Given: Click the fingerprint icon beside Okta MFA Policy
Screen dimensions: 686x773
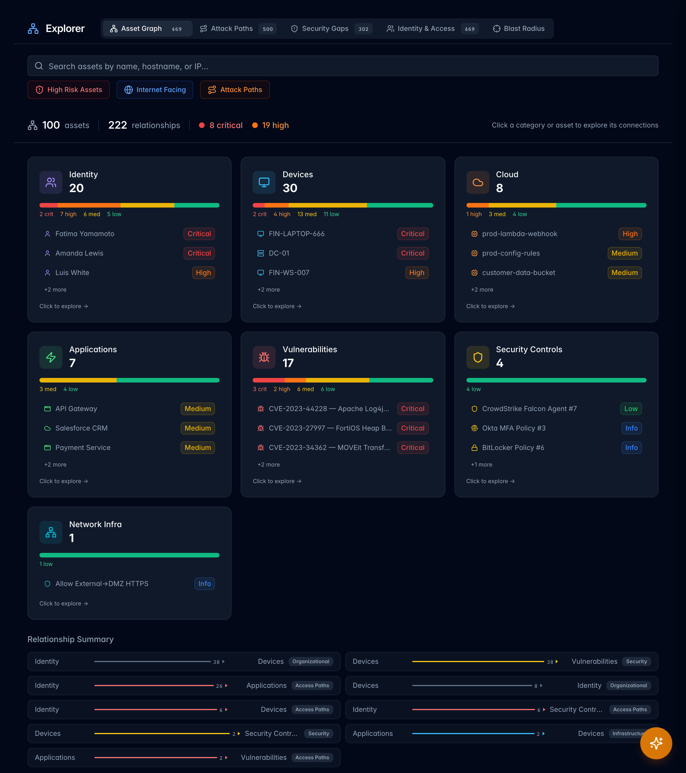Looking at the screenshot, I should pyautogui.click(x=474, y=429).
